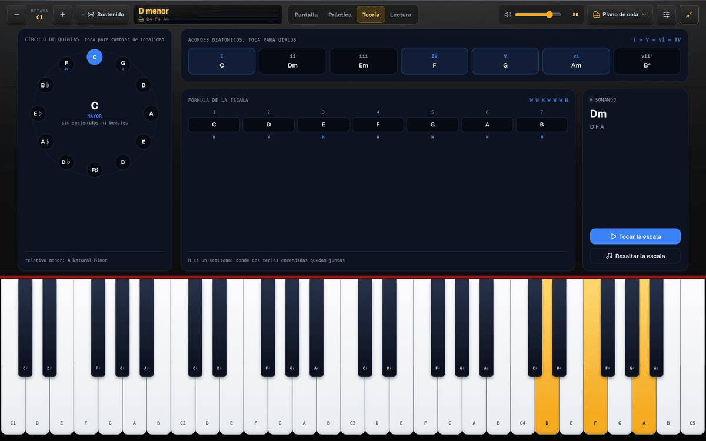Click relativo menor: A Natural Minor text
The width and height of the screenshot is (706, 441).
[x=66, y=260]
